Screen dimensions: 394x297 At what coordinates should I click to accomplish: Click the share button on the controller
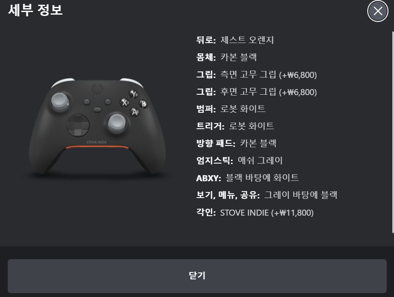97,110
